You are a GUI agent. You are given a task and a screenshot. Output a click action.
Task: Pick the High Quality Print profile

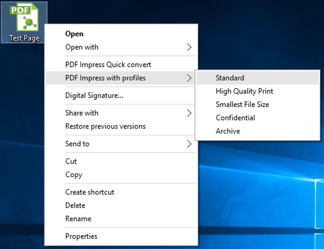point(258,91)
